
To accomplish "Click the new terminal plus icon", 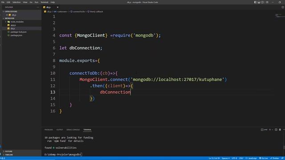I will pos(270,130).
